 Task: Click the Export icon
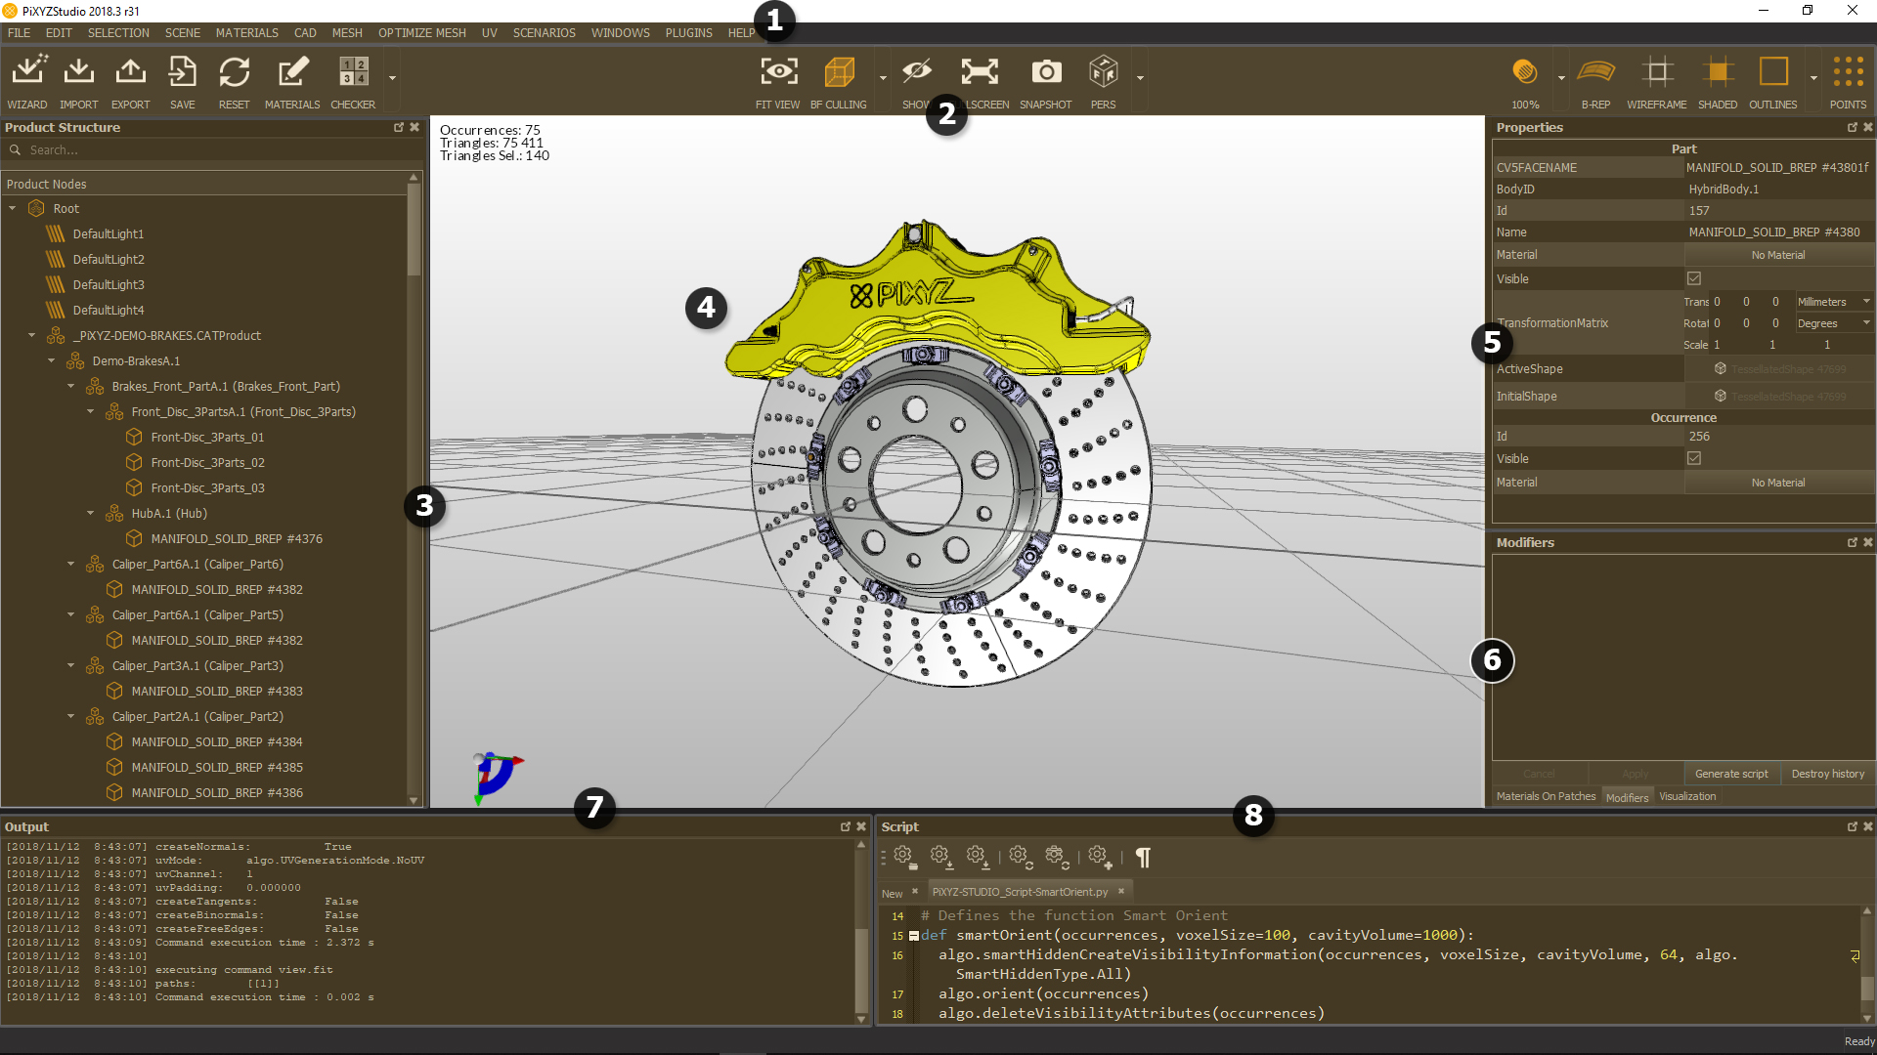(130, 72)
